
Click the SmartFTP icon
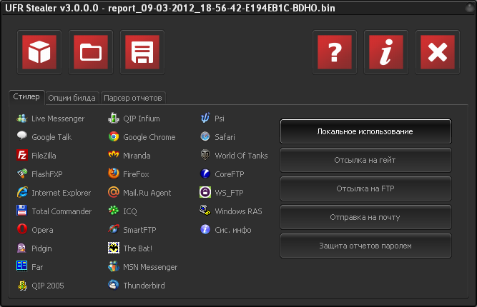[114, 229]
